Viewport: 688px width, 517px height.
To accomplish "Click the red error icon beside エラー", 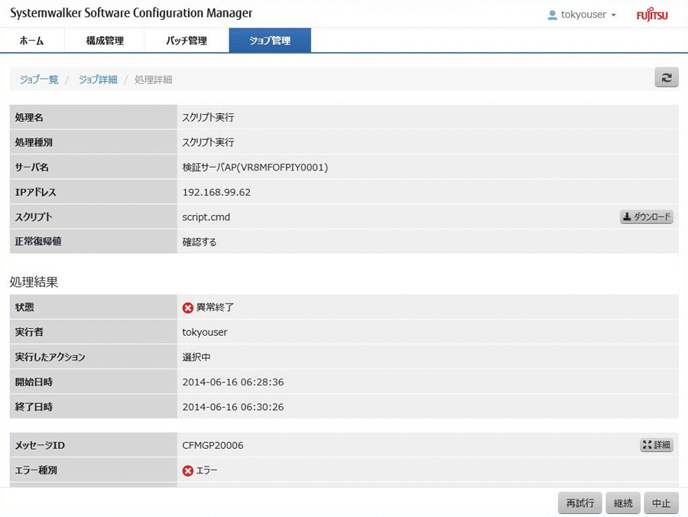I will (x=188, y=471).
